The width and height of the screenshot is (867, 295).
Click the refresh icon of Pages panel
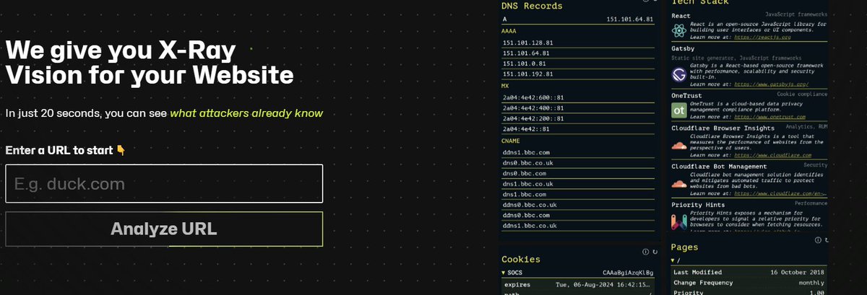[x=827, y=240]
